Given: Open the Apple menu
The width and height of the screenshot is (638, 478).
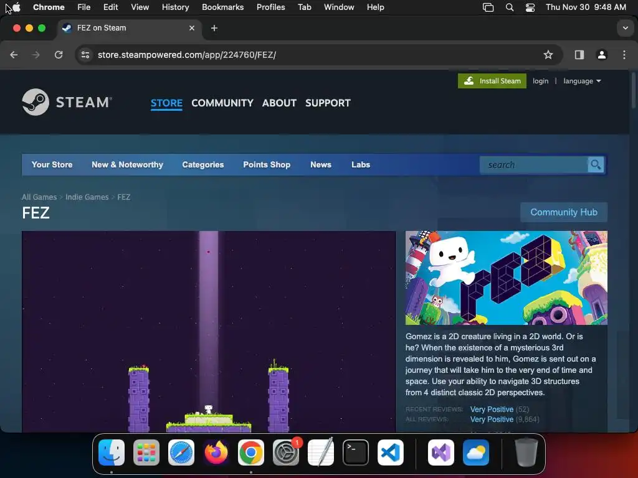Looking at the screenshot, I should tap(16, 7).
